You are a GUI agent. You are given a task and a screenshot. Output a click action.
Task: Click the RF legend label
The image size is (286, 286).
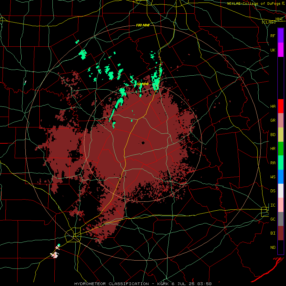pyautogui.click(x=273, y=36)
